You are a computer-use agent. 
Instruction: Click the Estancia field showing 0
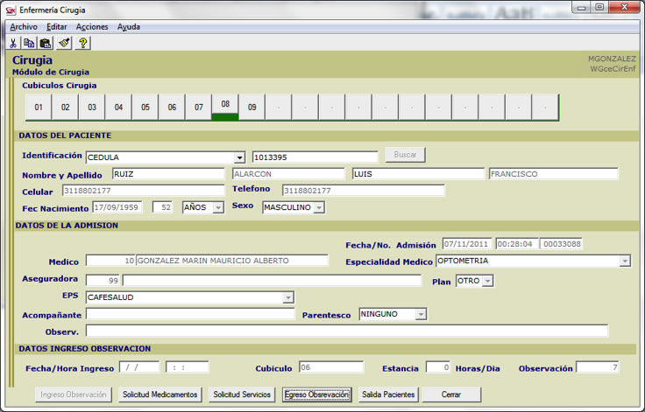click(438, 367)
